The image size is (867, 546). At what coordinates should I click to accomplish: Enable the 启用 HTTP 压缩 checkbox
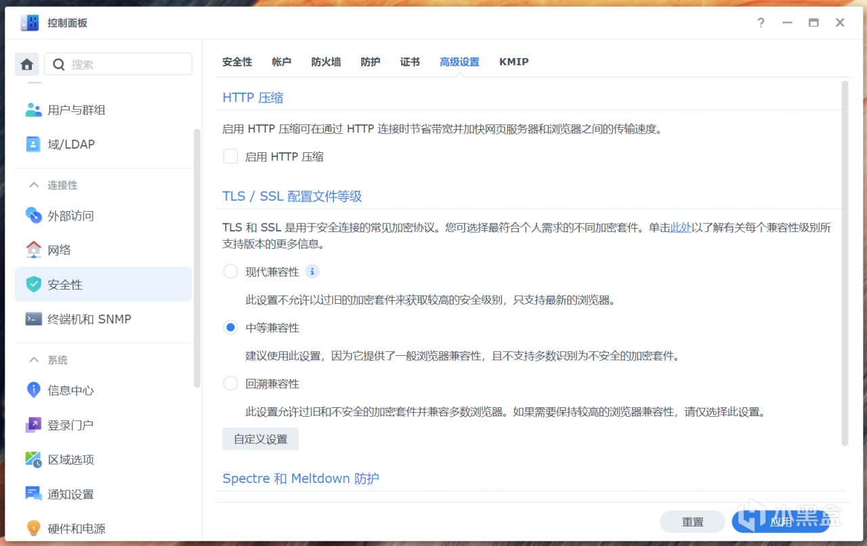pyautogui.click(x=231, y=157)
